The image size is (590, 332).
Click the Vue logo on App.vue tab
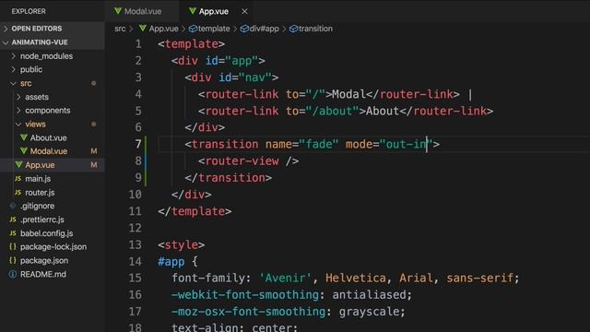click(x=193, y=11)
